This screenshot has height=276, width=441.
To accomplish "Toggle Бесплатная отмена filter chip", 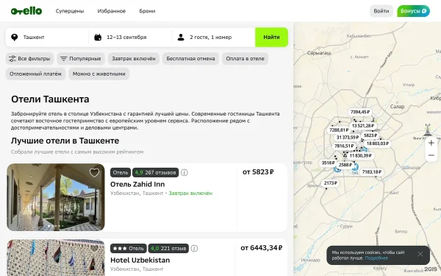I will coord(190,59).
